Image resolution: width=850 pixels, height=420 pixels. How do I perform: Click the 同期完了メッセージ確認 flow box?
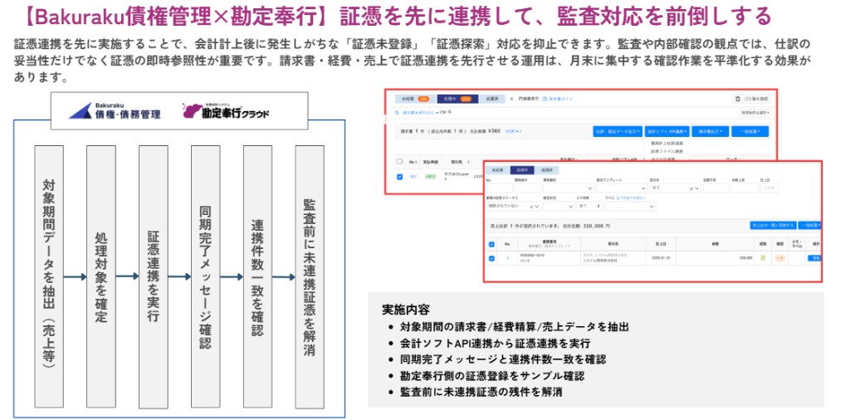pos(206,277)
